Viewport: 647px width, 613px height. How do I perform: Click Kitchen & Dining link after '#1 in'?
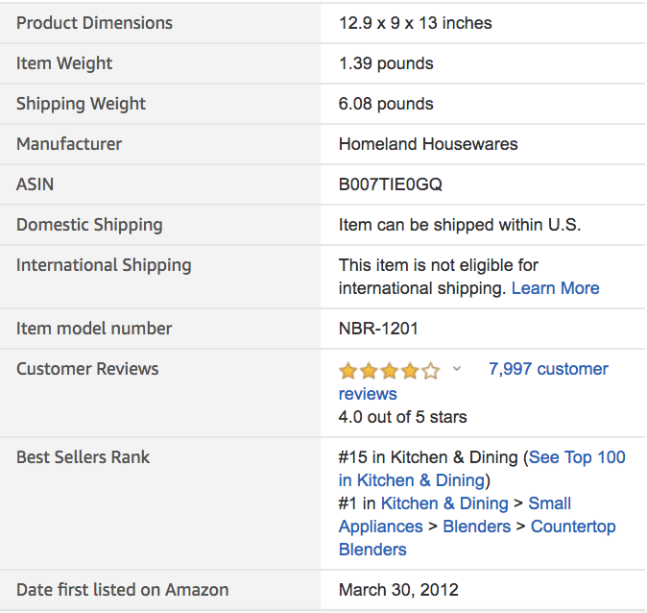point(444,503)
